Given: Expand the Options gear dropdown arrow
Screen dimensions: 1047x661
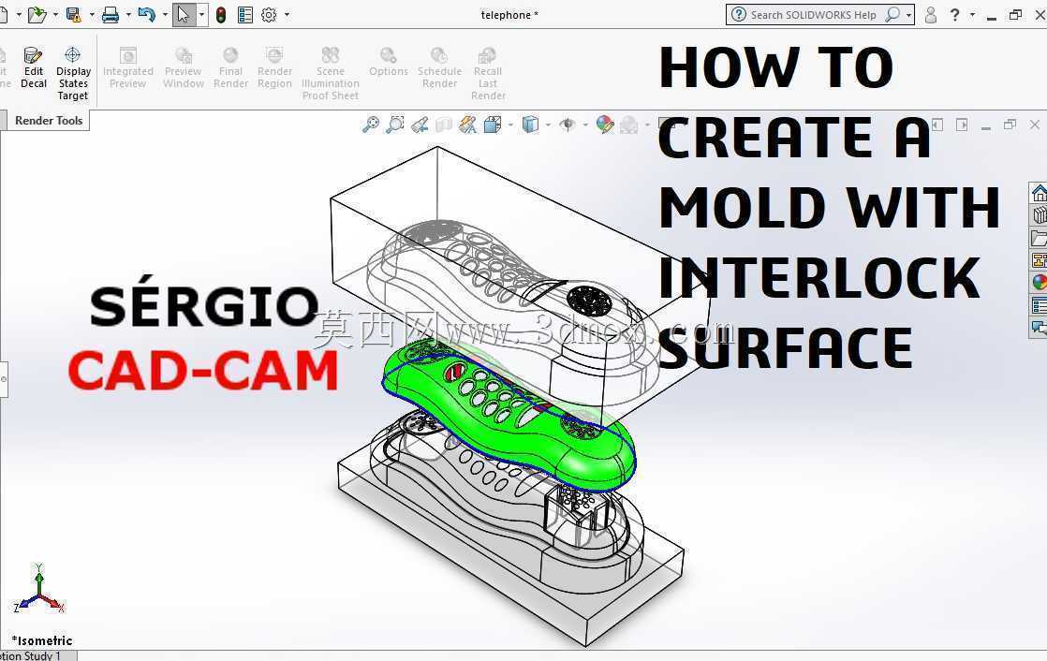Looking at the screenshot, I should (288, 15).
